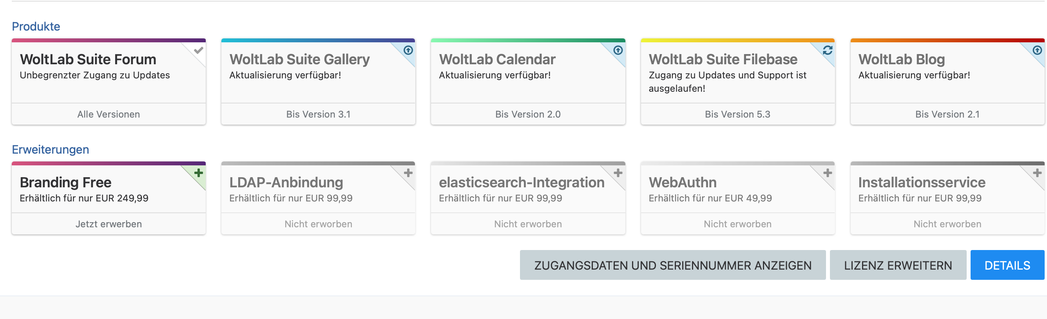Click the update arrow icon on WoltLab Blog
The height and width of the screenshot is (319, 1047).
[x=1037, y=50]
